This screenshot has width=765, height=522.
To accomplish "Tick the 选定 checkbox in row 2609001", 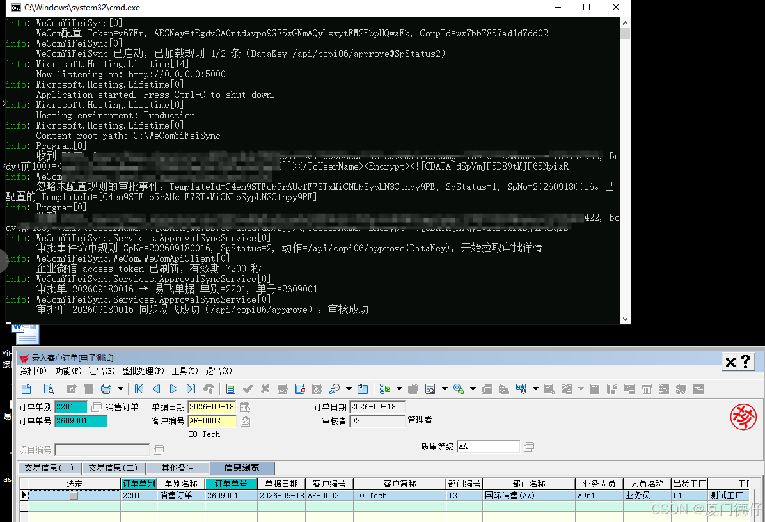I will (x=74, y=496).
